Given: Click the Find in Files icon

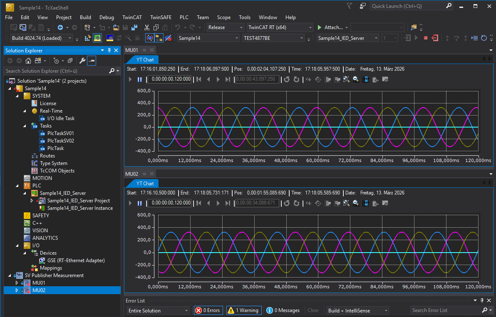Looking at the screenshot, I should coord(414,27).
